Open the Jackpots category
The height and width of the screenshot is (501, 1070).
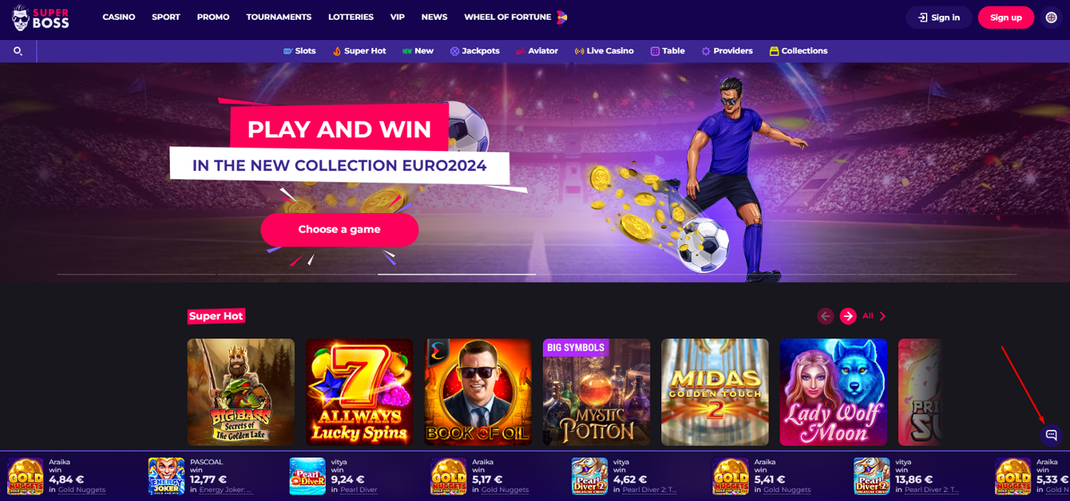pos(474,51)
